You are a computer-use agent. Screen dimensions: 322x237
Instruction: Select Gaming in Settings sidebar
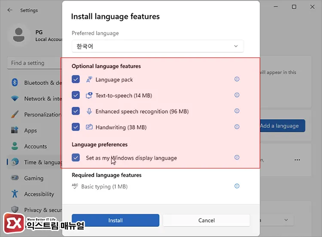point(33,178)
